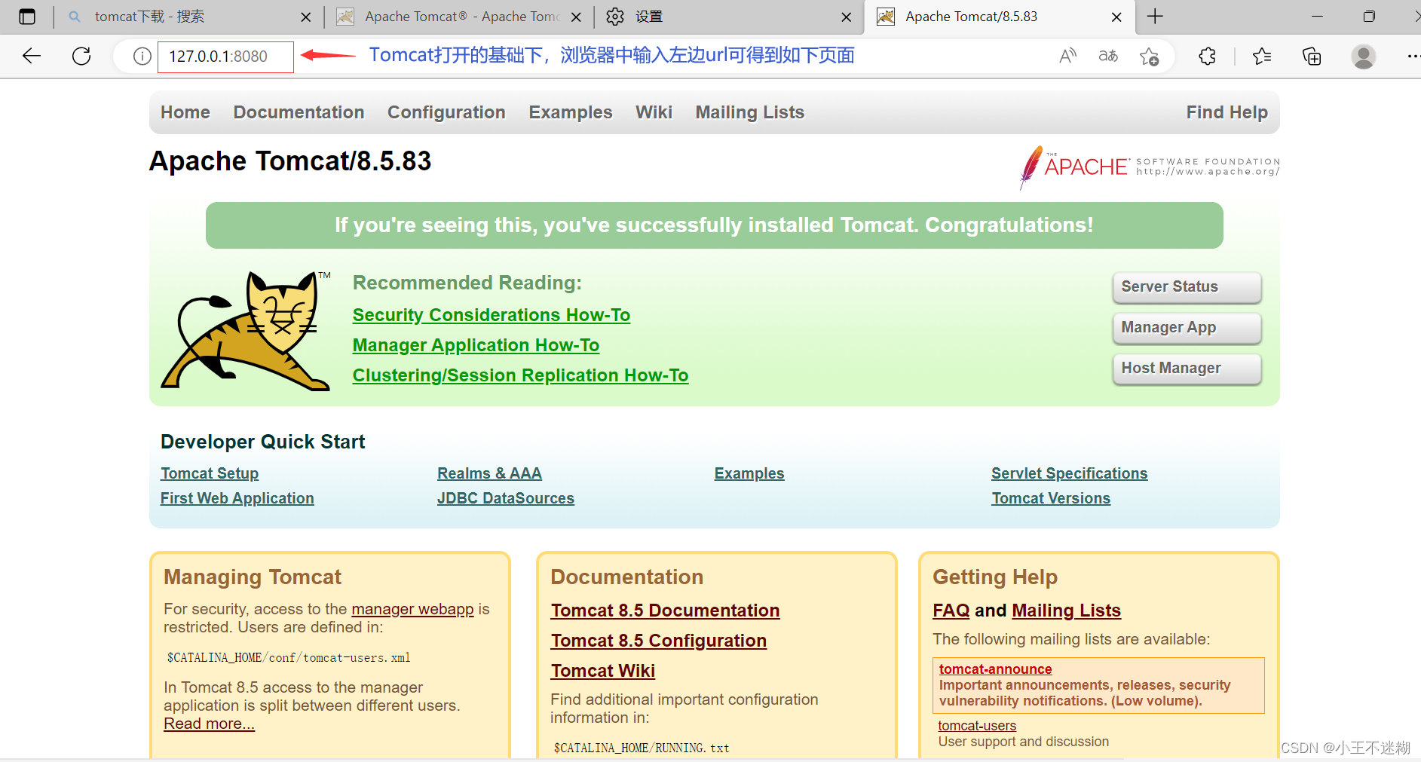
Task: Click the Server Status button
Action: [x=1187, y=287]
